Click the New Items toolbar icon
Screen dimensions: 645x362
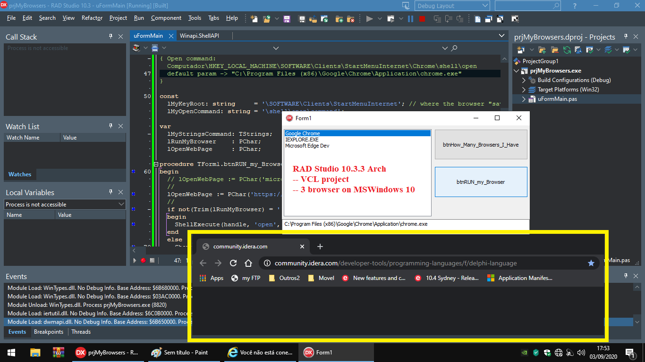point(254,19)
